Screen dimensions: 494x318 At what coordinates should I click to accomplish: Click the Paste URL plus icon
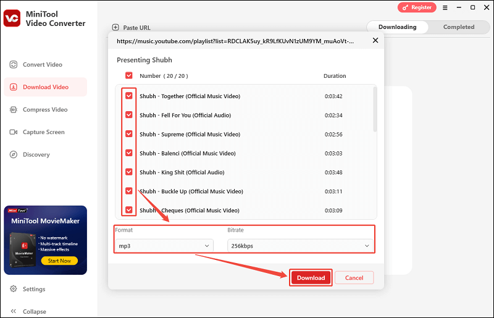(x=115, y=27)
